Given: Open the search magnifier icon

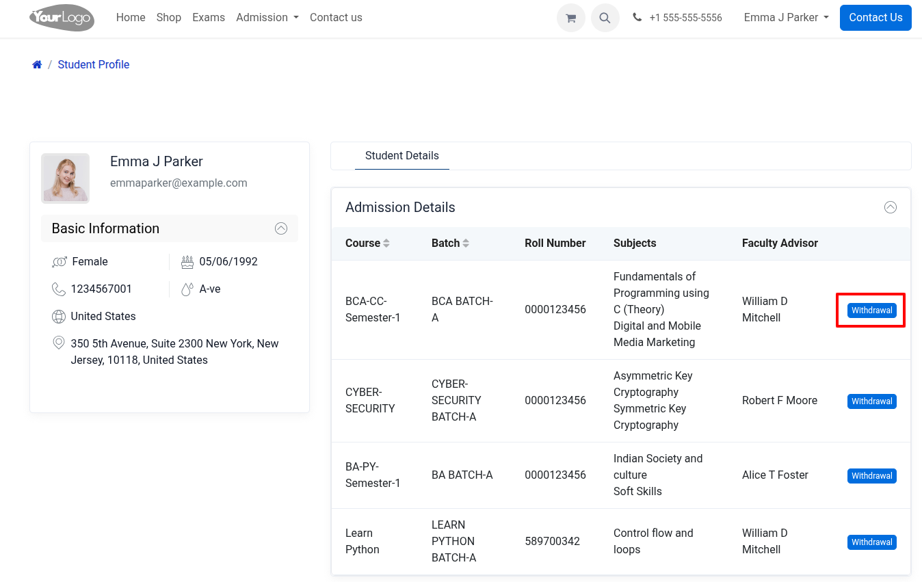Looking at the screenshot, I should click(x=605, y=18).
